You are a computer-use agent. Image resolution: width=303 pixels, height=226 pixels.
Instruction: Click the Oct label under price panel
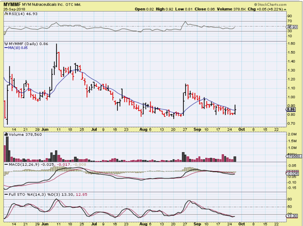(242, 129)
